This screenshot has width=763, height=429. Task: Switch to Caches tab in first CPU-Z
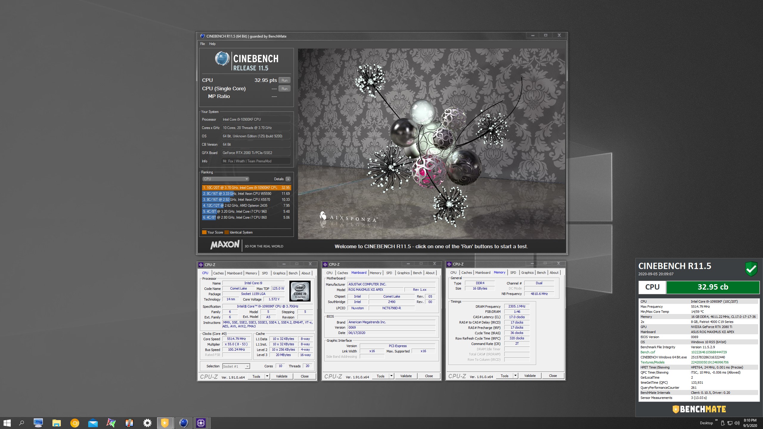pos(218,273)
